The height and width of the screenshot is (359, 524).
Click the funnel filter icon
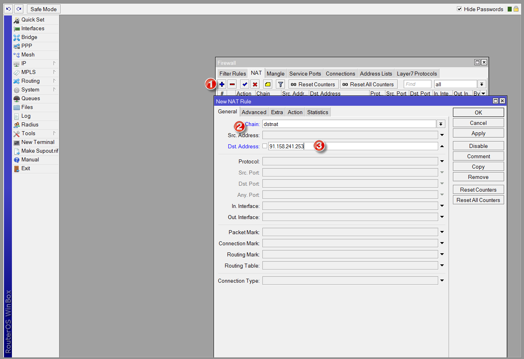coord(280,84)
